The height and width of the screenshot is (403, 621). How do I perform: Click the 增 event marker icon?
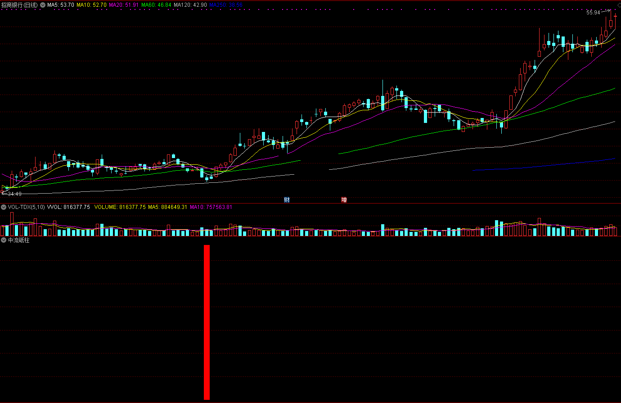click(x=344, y=199)
